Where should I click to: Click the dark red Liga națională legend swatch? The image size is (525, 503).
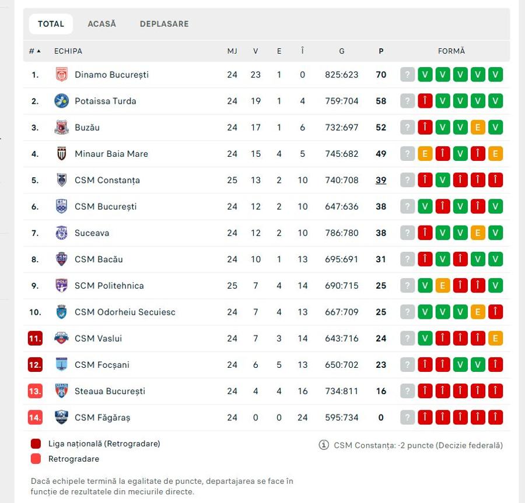[x=36, y=444]
